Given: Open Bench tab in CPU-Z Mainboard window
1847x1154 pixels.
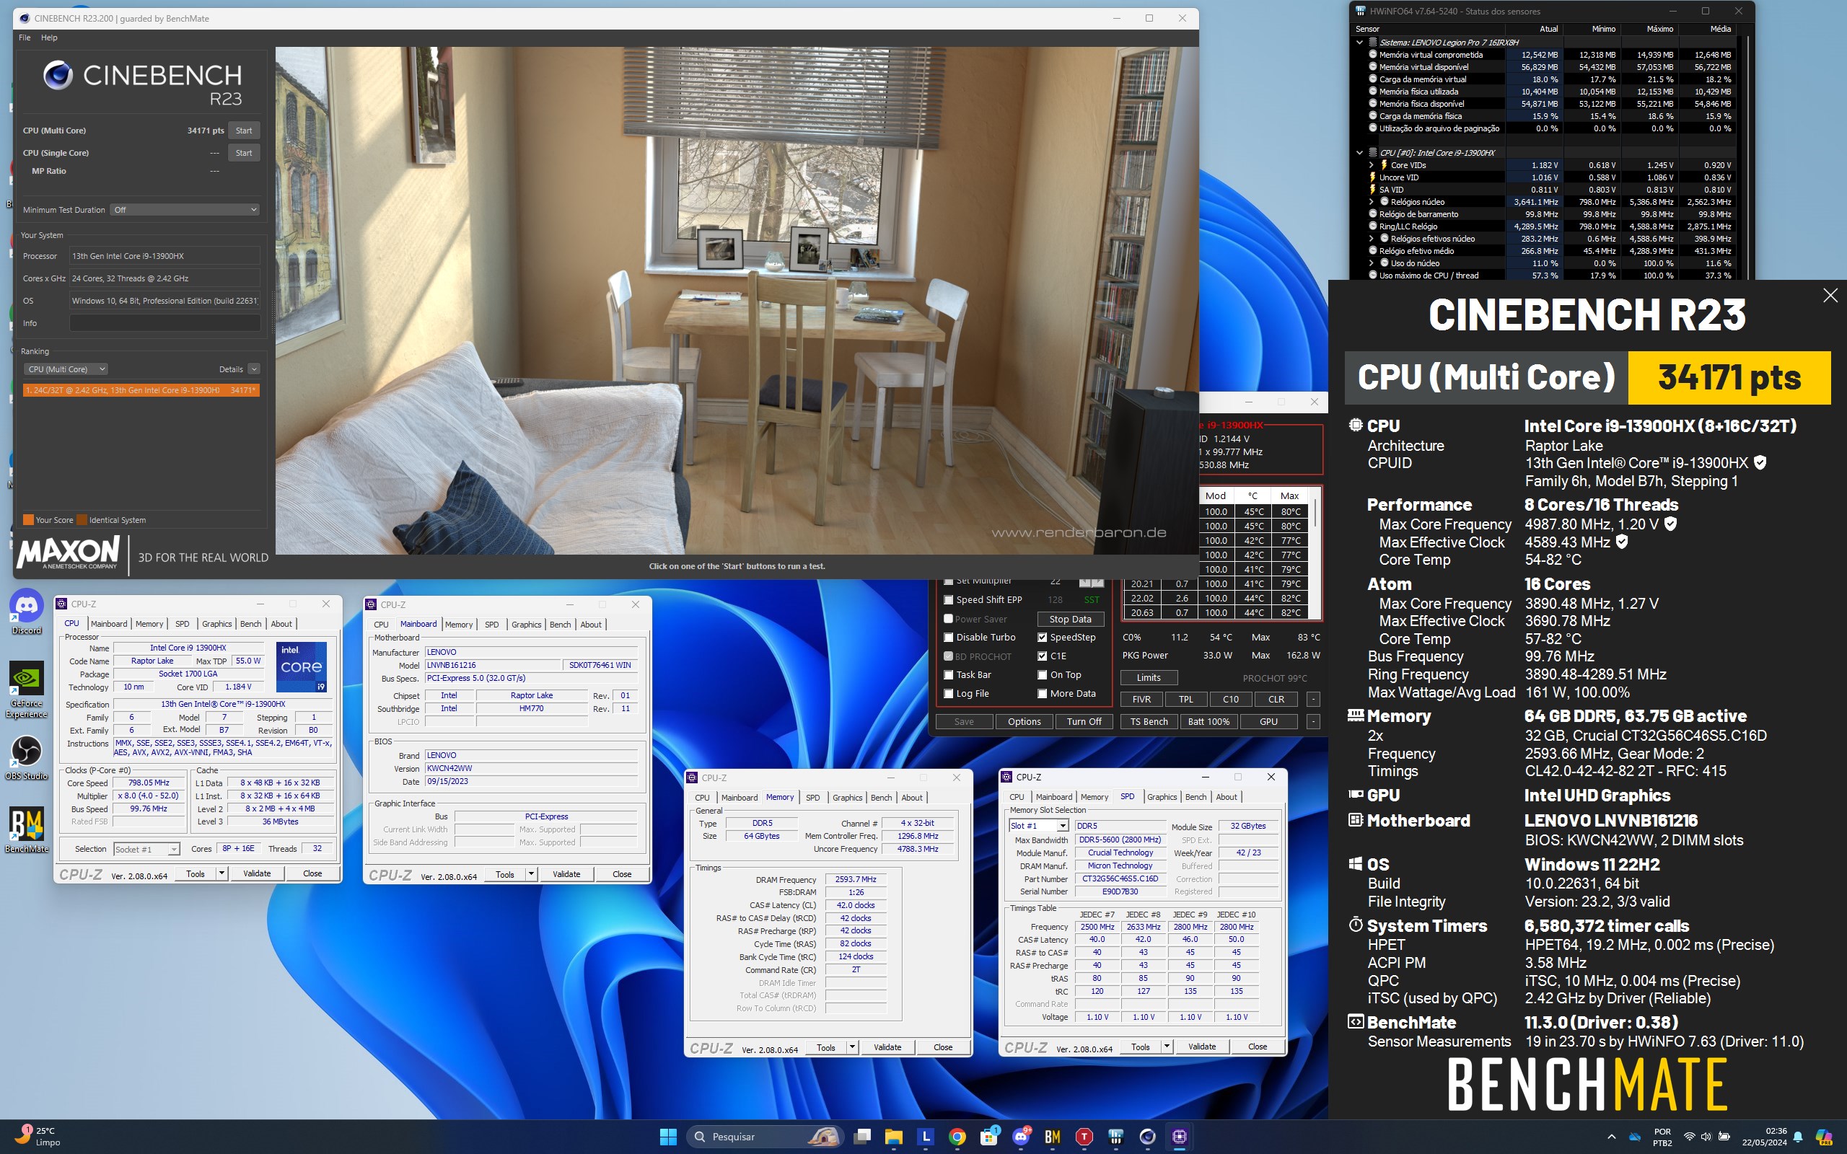Looking at the screenshot, I should [560, 625].
